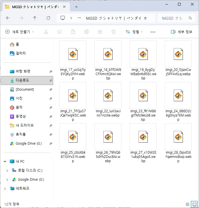Select file imgi_17_uxSq7iyEYQKy2lYH.webp
The image size is (199, 208).
(73, 60)
